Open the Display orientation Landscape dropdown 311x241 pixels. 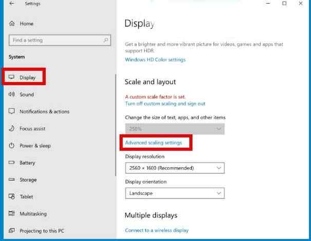[175, 193]
